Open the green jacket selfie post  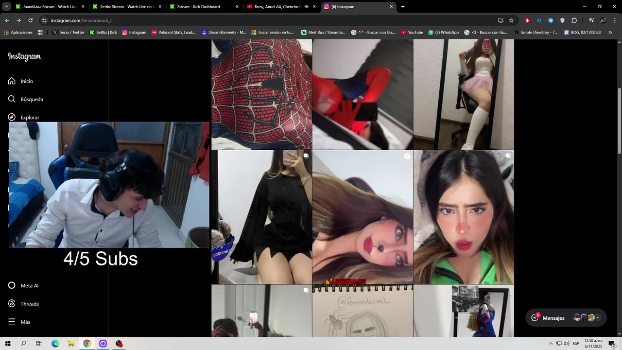(464, 217)
